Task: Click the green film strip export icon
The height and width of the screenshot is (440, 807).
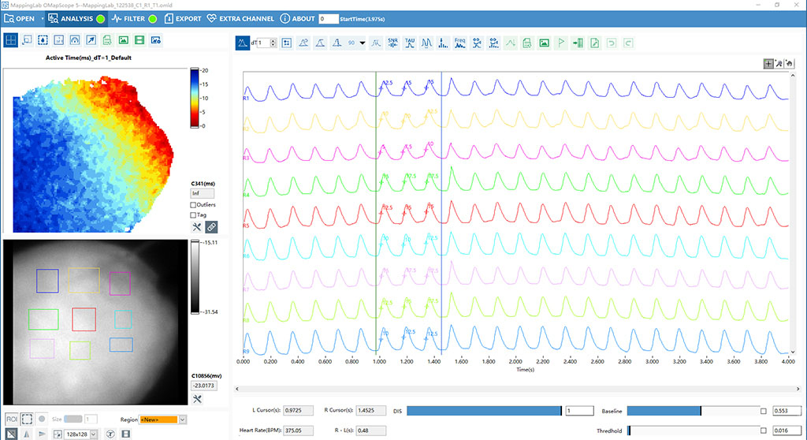Action: (x=139, y=40)
